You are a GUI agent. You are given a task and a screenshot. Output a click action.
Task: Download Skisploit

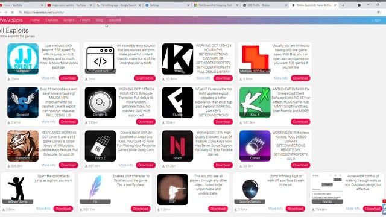click(68, 122)
